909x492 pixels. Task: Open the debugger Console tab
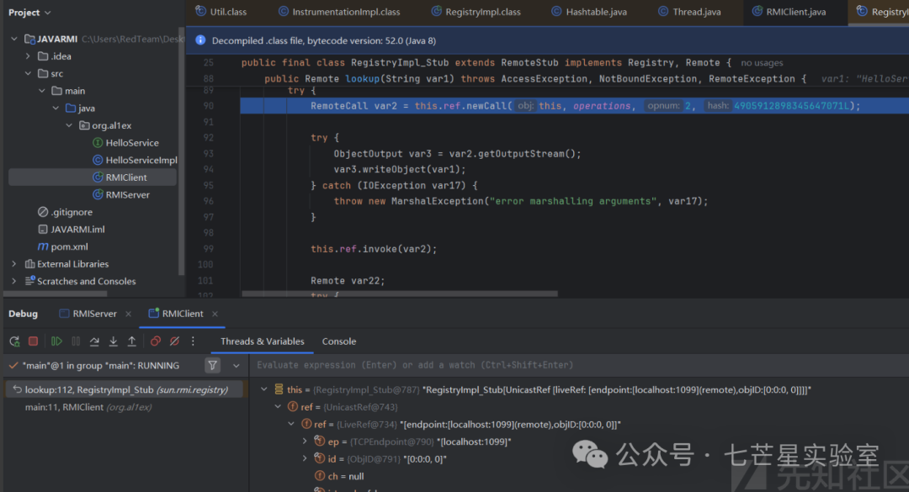tap(339, 341)
